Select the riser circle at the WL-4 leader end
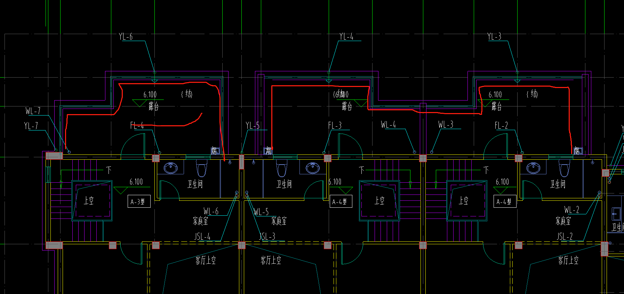 tap(414, 152)
